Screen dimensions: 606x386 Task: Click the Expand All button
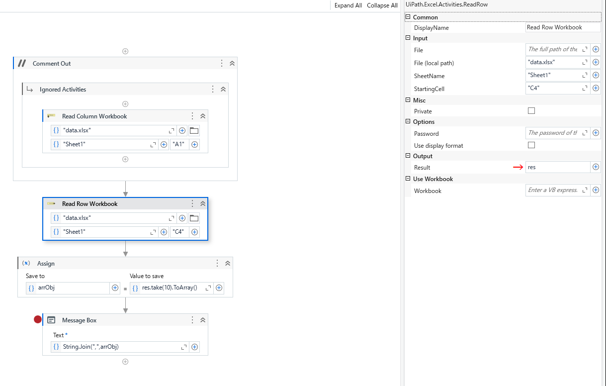coord(348,5)
